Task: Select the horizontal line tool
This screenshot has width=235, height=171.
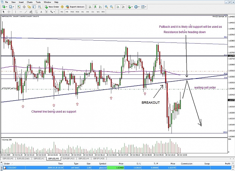Action: click(x=21, y=12)
